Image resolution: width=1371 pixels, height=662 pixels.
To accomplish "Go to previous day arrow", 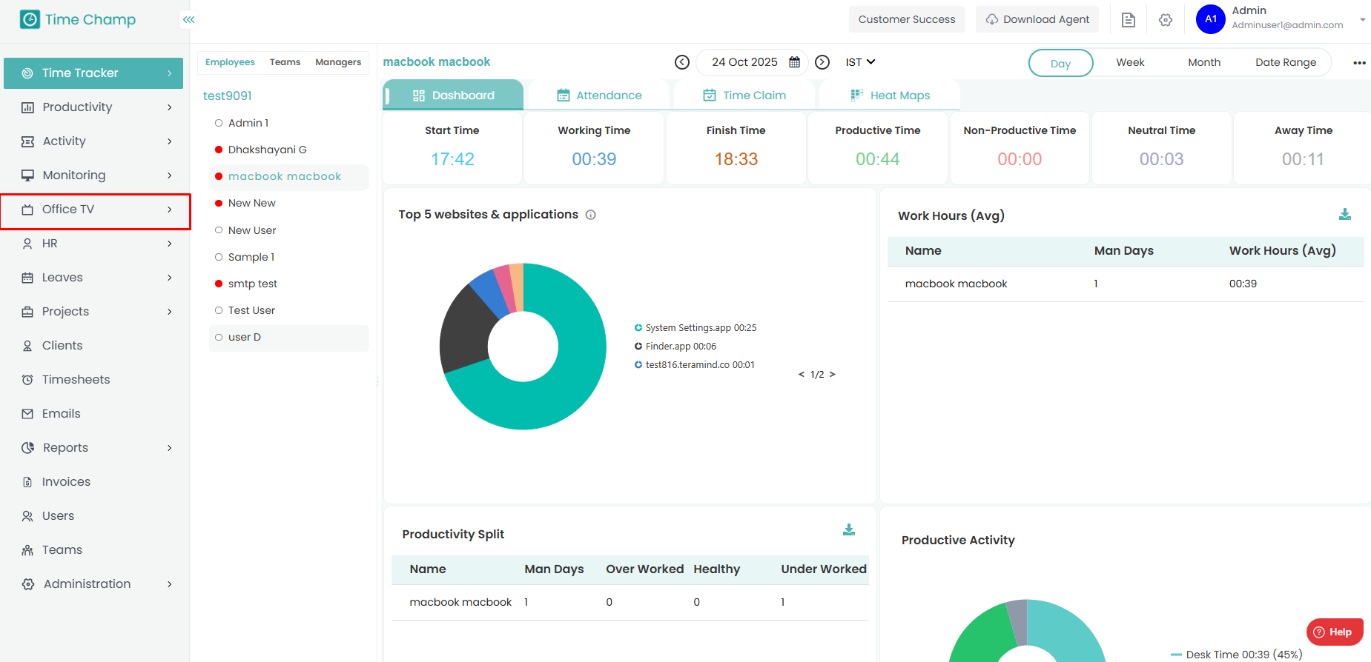I will [x=682, y=62].
